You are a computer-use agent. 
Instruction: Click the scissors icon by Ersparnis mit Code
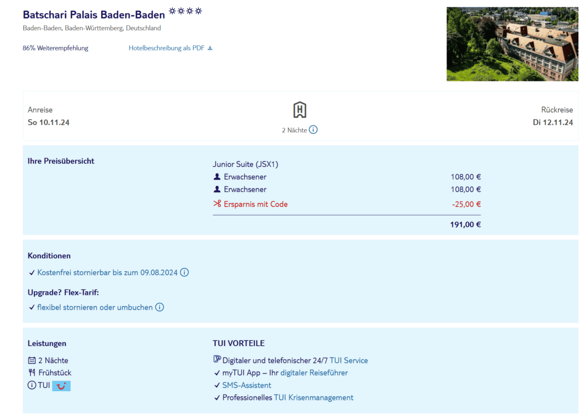coord(217,204)
